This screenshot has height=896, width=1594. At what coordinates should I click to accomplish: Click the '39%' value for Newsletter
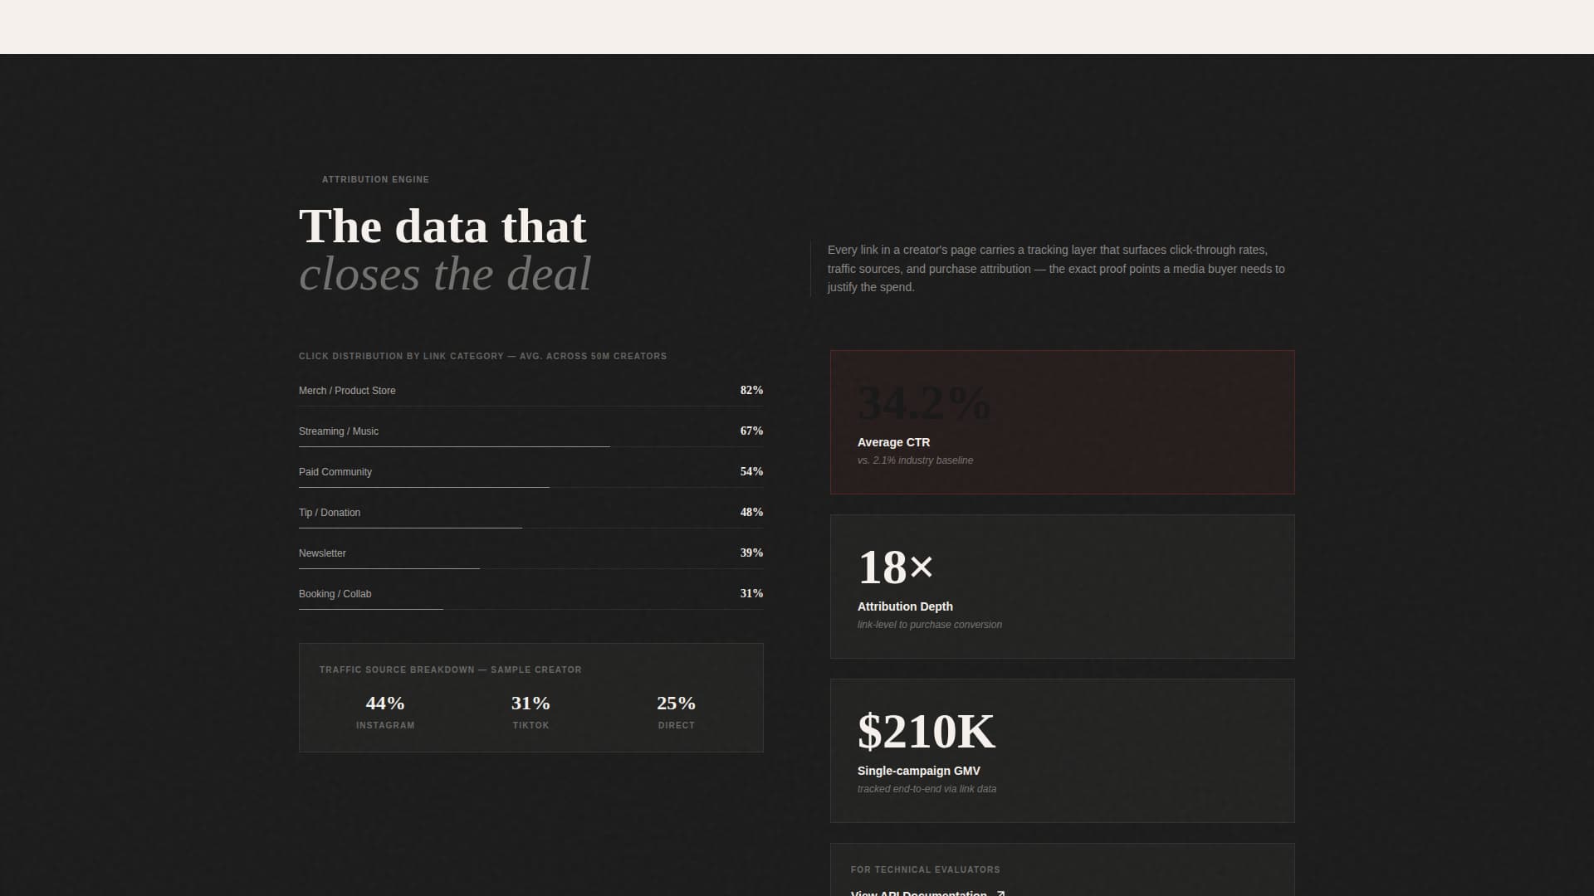point(751,553)
